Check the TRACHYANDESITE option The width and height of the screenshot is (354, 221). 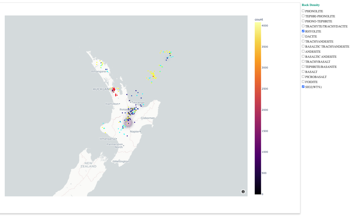[303, 41]
